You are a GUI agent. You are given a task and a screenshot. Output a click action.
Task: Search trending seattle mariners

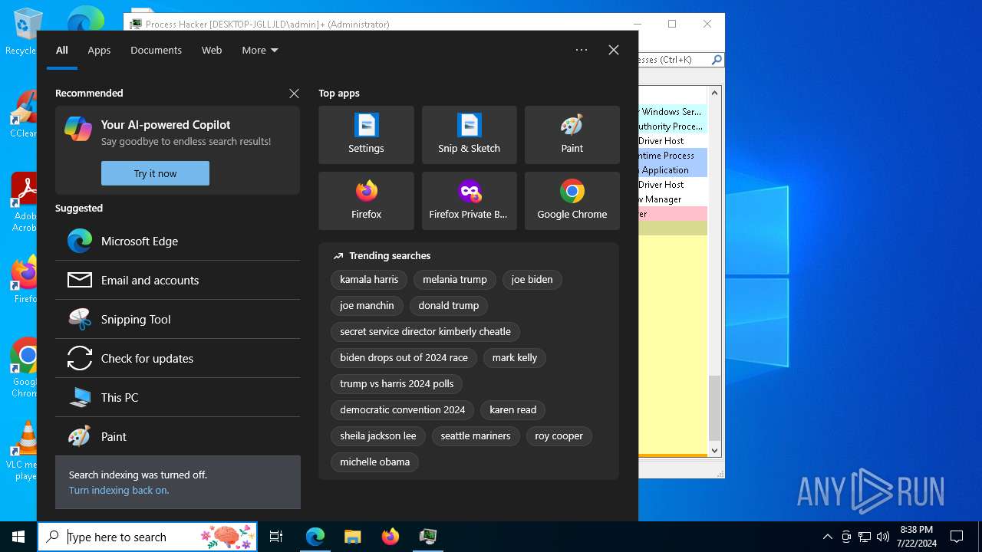tap(476, 436)
